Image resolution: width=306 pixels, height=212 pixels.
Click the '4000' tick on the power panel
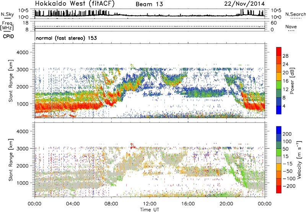pos(22,52)
